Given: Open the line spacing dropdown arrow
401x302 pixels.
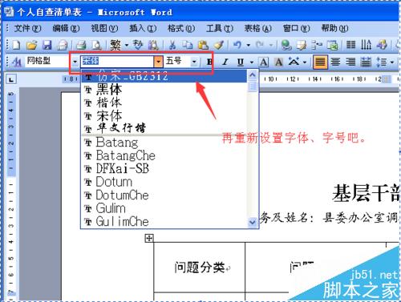Looking at the screenshot, I should point(392,62).
